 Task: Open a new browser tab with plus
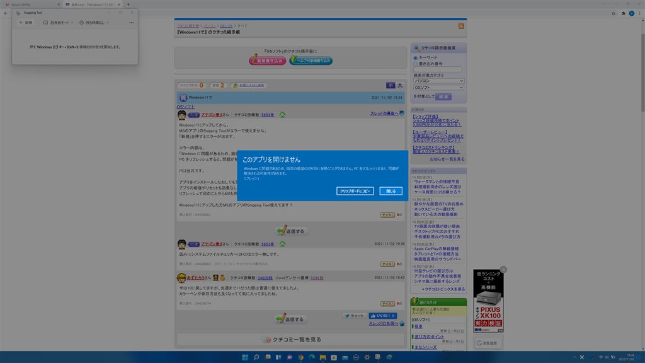[128, 4]
